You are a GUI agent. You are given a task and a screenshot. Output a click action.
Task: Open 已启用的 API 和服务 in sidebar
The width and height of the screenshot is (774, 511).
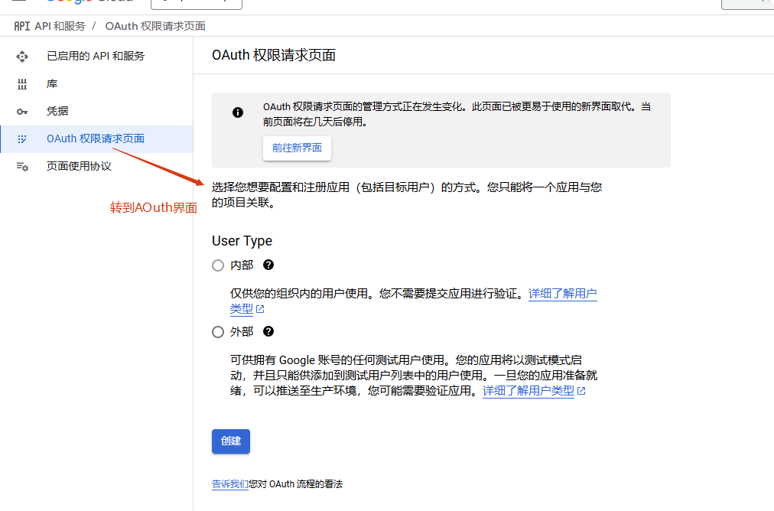click(96, 57)
